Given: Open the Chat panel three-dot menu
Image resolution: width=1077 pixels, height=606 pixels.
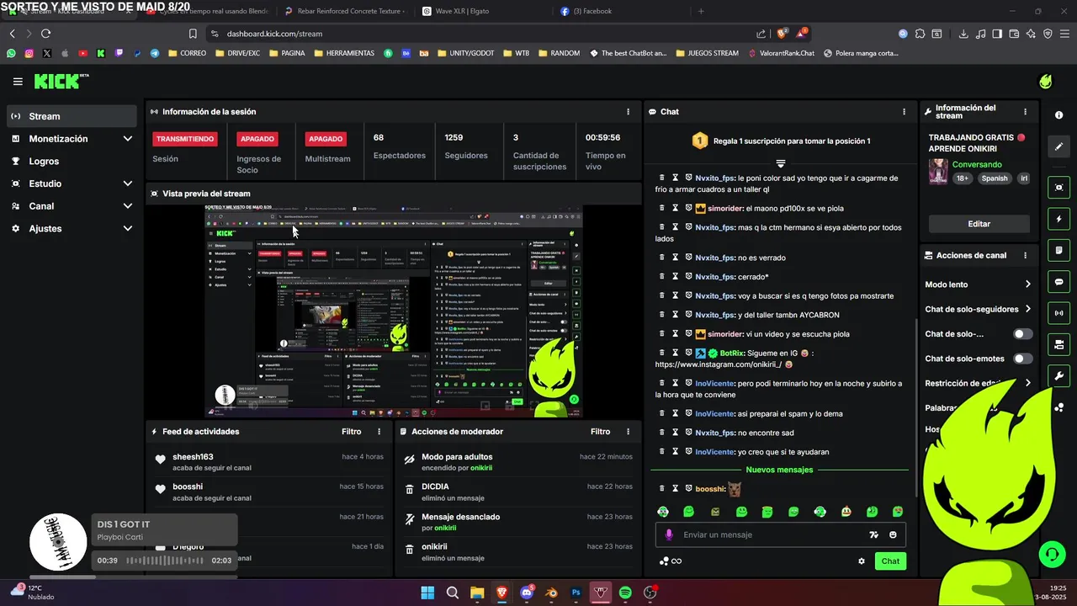Looking at the screenshot, I should pyautogui.click(x=905, y=111).
